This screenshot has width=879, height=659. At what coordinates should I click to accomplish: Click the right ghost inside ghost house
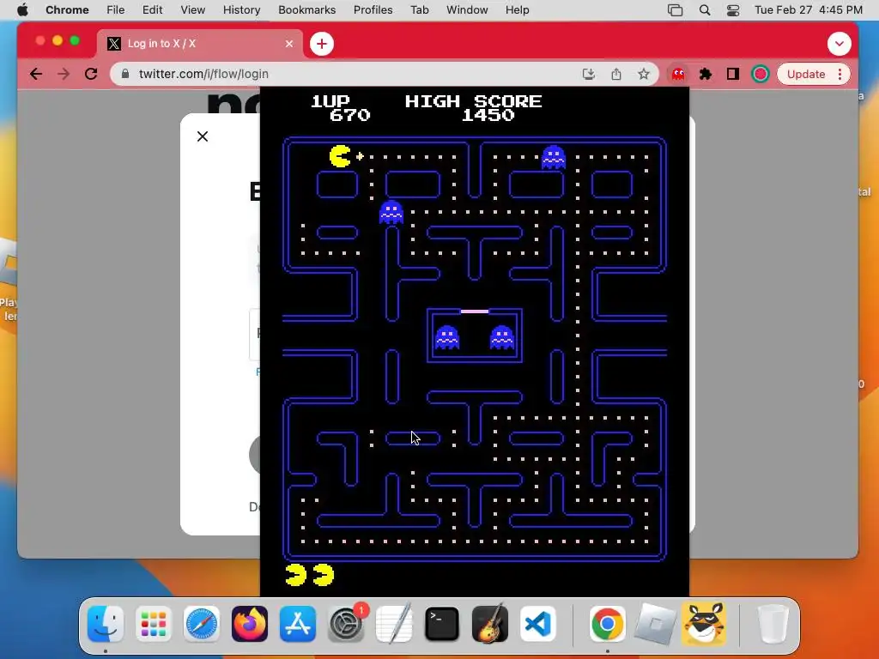point(501,337)
